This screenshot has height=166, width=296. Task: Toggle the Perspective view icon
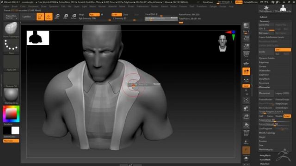246,54
